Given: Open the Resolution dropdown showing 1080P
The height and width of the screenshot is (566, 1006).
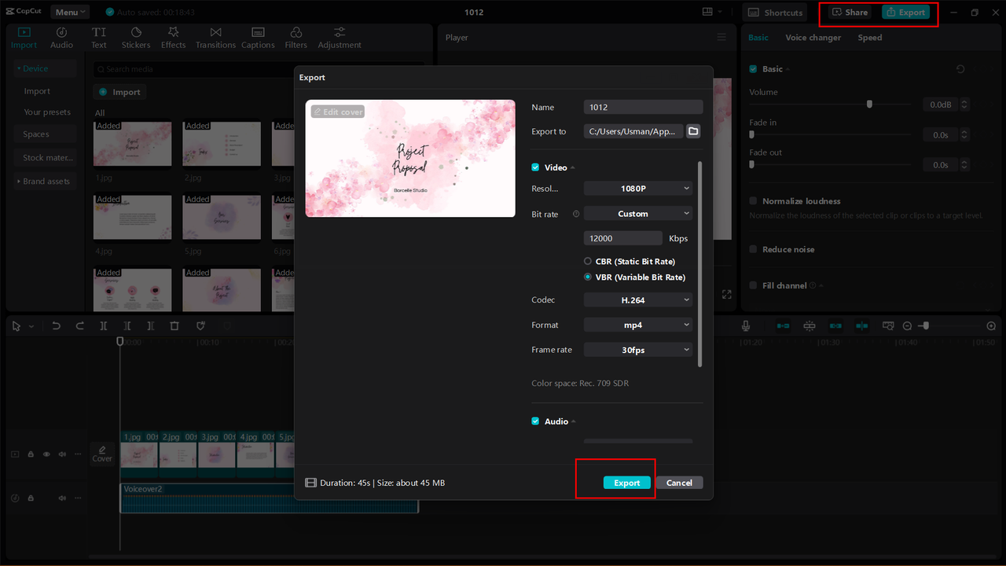Looking at the screenshot, I should (x=637, y=188).
